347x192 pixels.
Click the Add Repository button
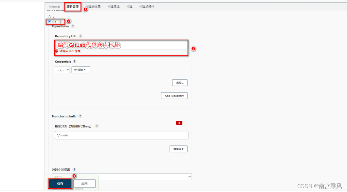coord(174,96)
